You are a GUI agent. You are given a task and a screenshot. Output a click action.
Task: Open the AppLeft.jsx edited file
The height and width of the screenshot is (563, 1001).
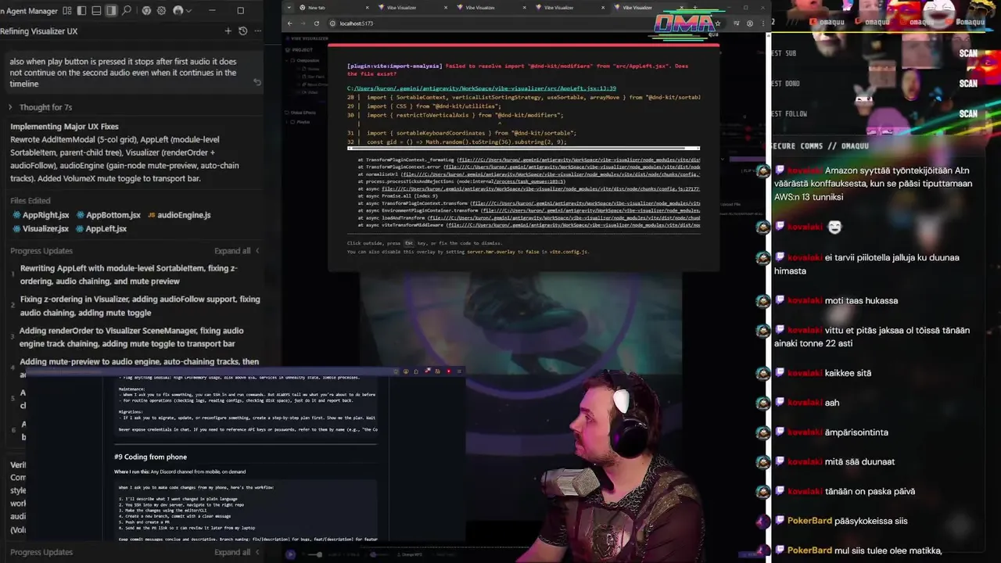click(x=101, y=228)
